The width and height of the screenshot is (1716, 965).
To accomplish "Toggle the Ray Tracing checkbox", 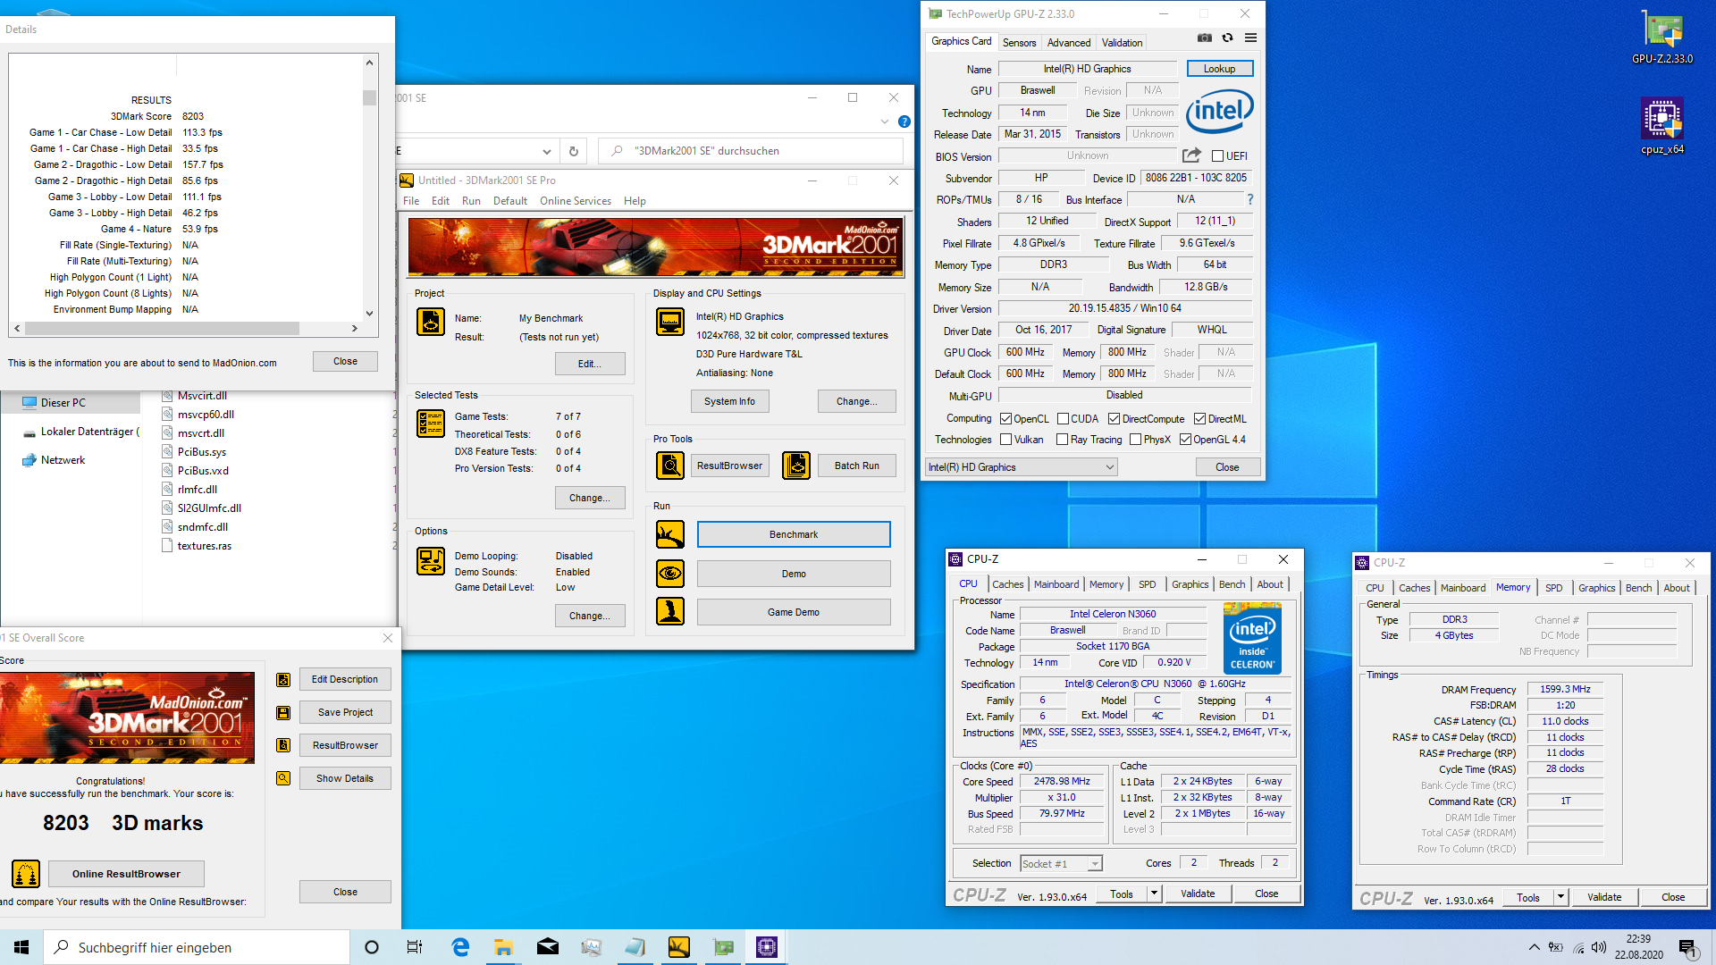I will point(1063,440).
